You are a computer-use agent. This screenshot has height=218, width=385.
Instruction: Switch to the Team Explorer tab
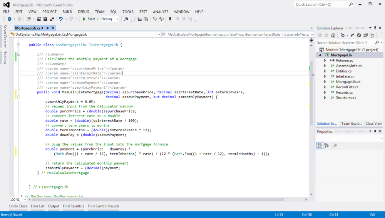[351, 124]
